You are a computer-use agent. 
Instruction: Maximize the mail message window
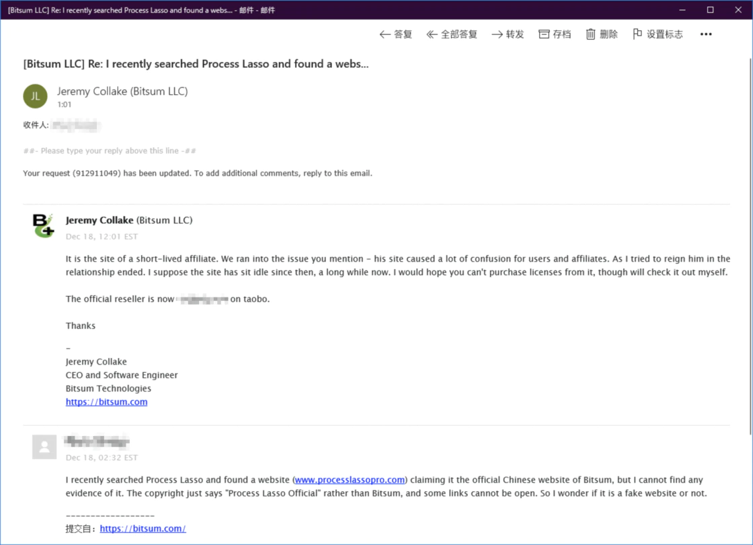710,10
